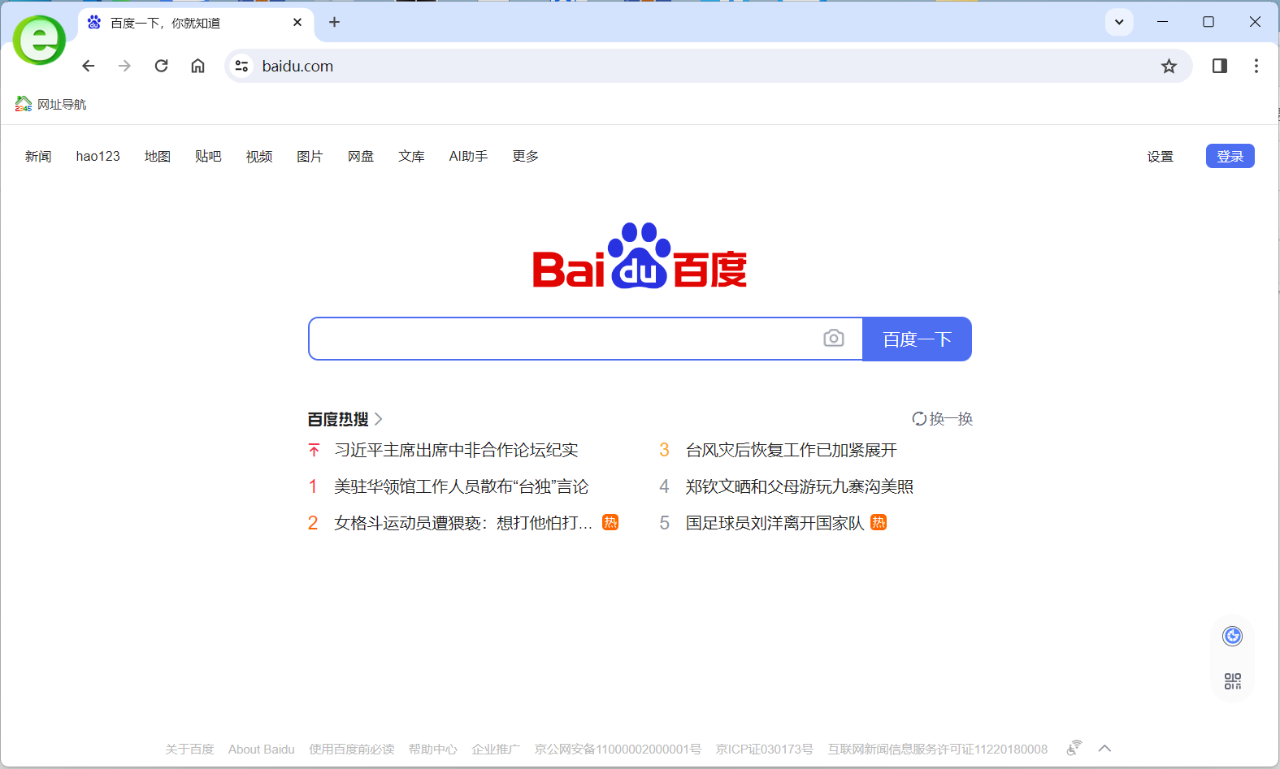
Task: Click the blue AI assistant floating icon
Action: point(1233,636)
